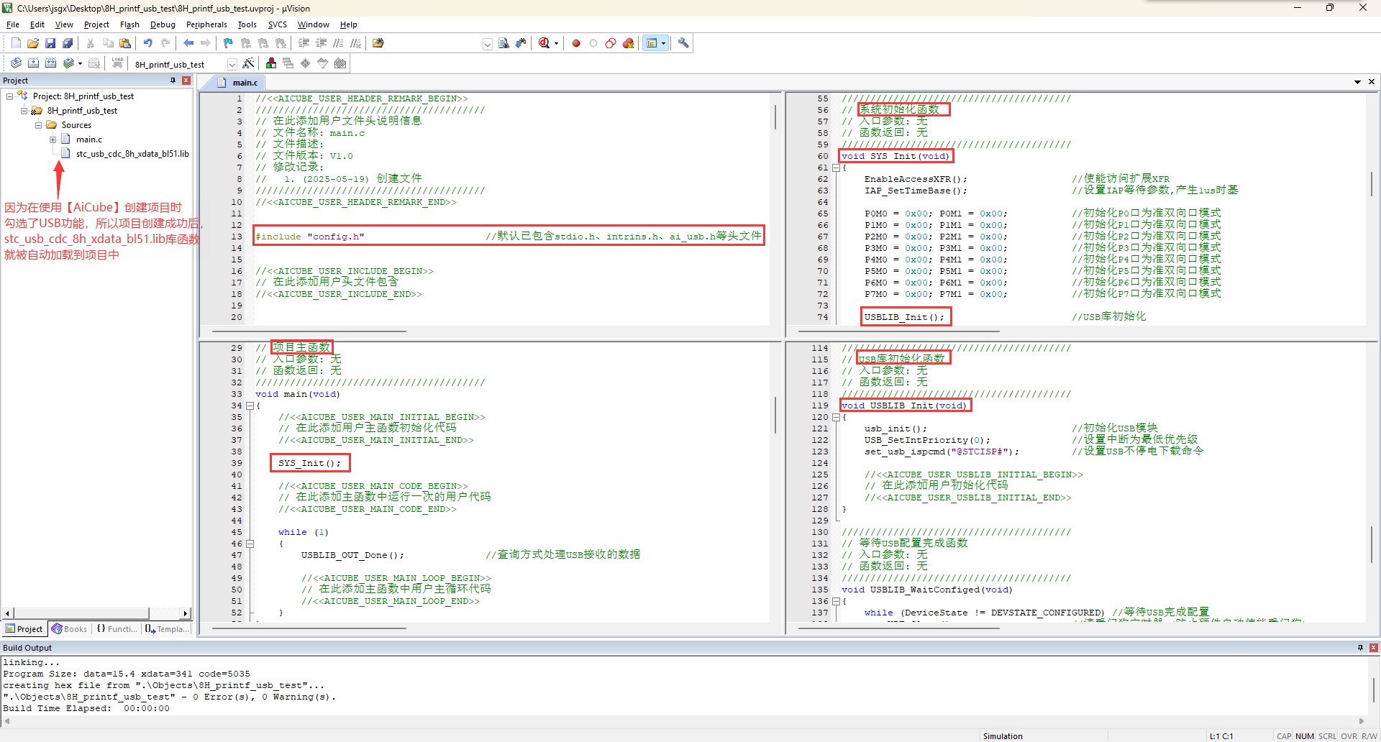Build target icon
This screenshot has width=1381, height=742.
(33, 63)
